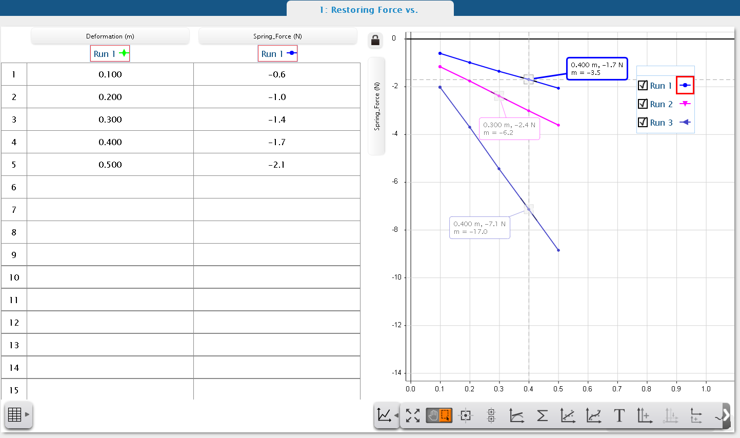Image resolution: width=740 pixels, height=438 pixels.
Task: Apply a Curve Fit to the graph
Action: pyautogui.click(x=593, y=416)
